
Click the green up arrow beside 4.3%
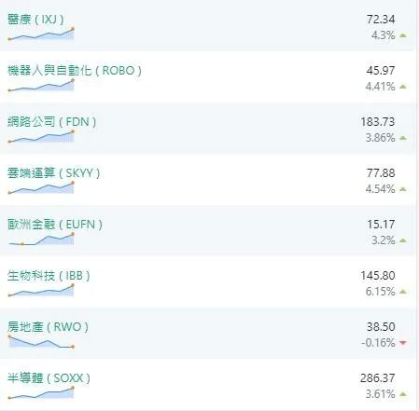(x=403, y=35)
